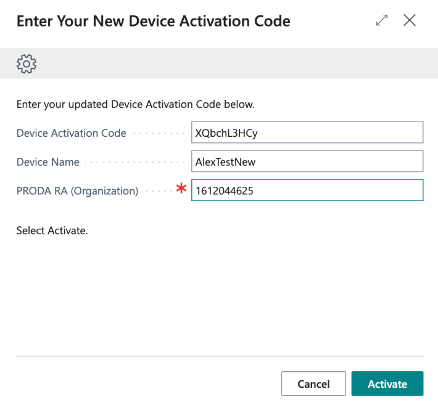Click into the Device Name field

coord(307,162)
